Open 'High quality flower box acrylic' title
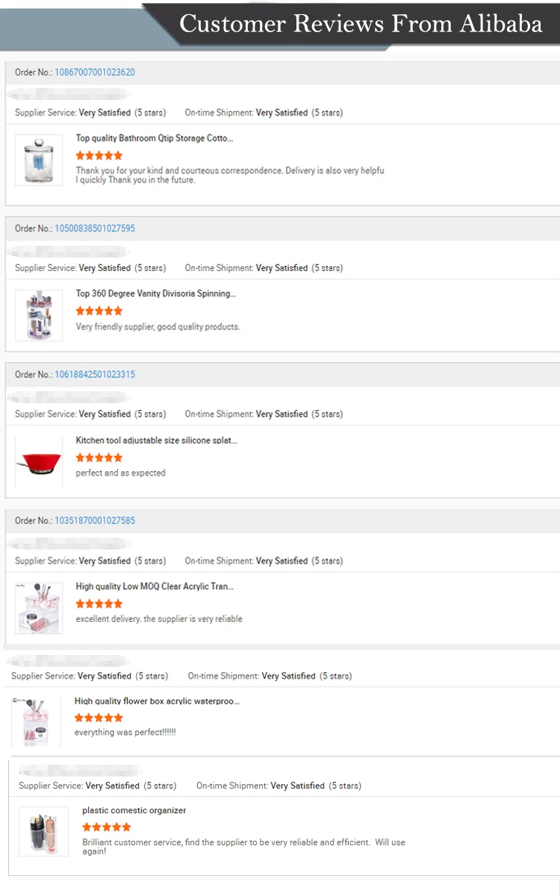This screenshot has width=560, height=896. pos(157,701)
